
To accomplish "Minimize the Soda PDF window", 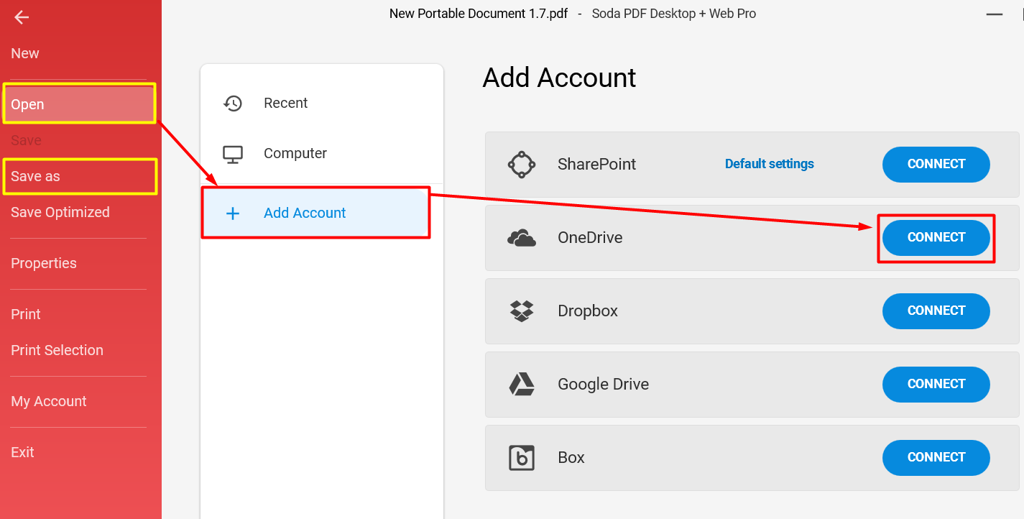I will 995,14.
